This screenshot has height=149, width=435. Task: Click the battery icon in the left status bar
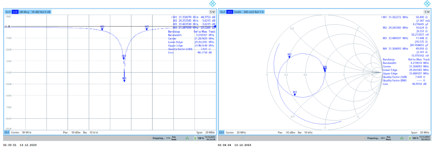pos(195,138)
